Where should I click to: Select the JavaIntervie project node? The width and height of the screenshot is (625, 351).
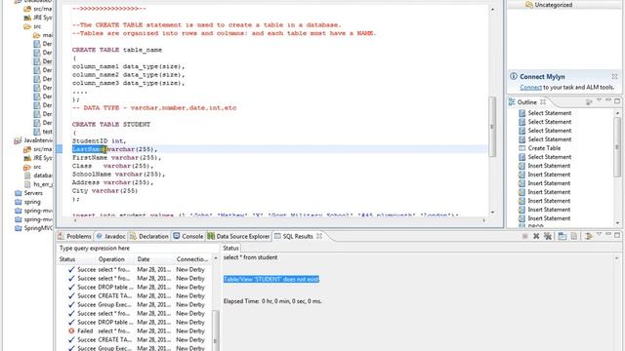pos(37,140)
